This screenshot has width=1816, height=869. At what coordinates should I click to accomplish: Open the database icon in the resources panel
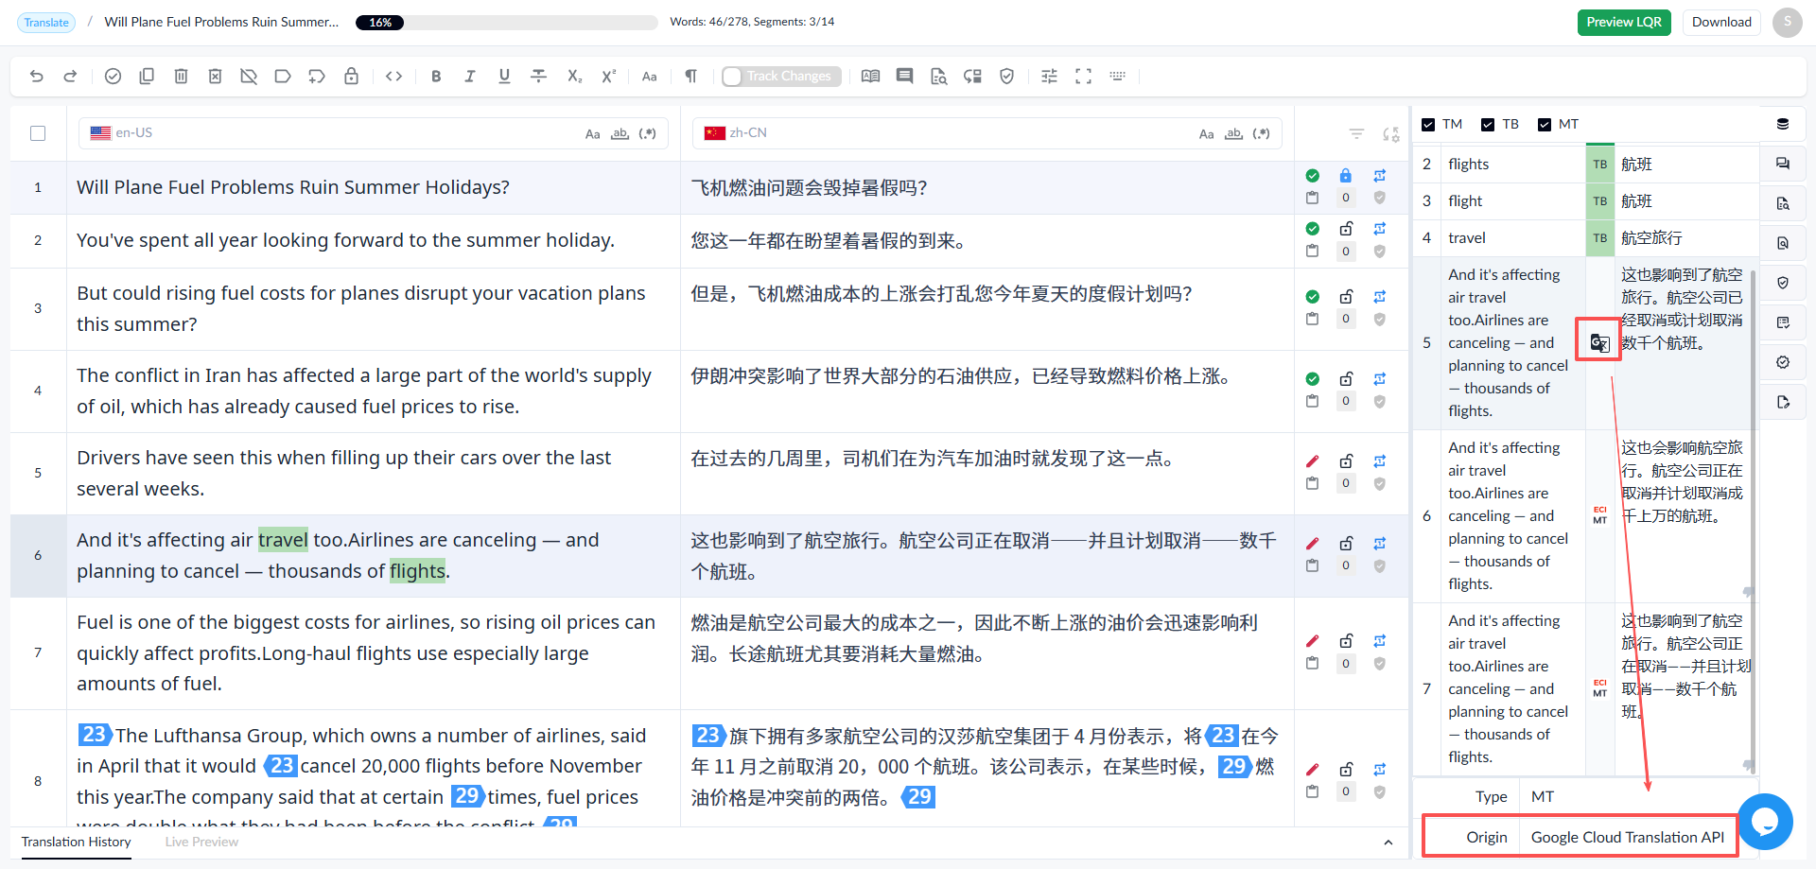click(1783, 124)
